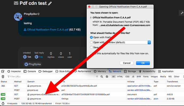Select the Save File radio button
184x106 pixels.
pyautogui.click(x=91, y=47)
